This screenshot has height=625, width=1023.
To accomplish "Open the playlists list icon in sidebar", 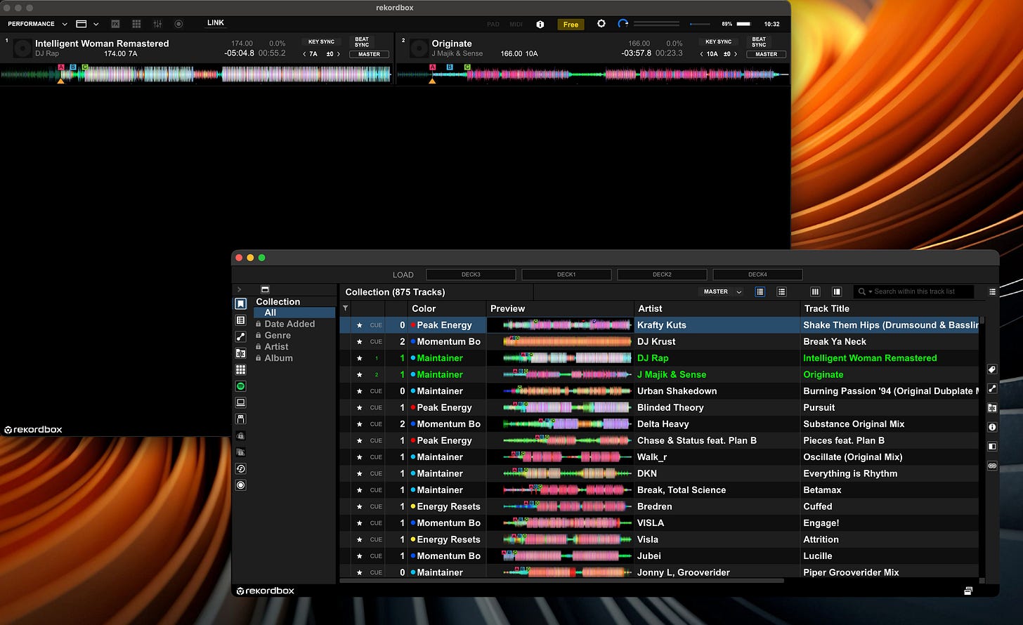I will point(240,320).
